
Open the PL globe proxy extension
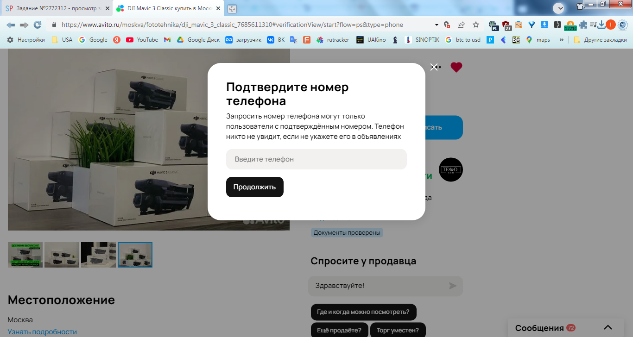(x=494, y=25)
